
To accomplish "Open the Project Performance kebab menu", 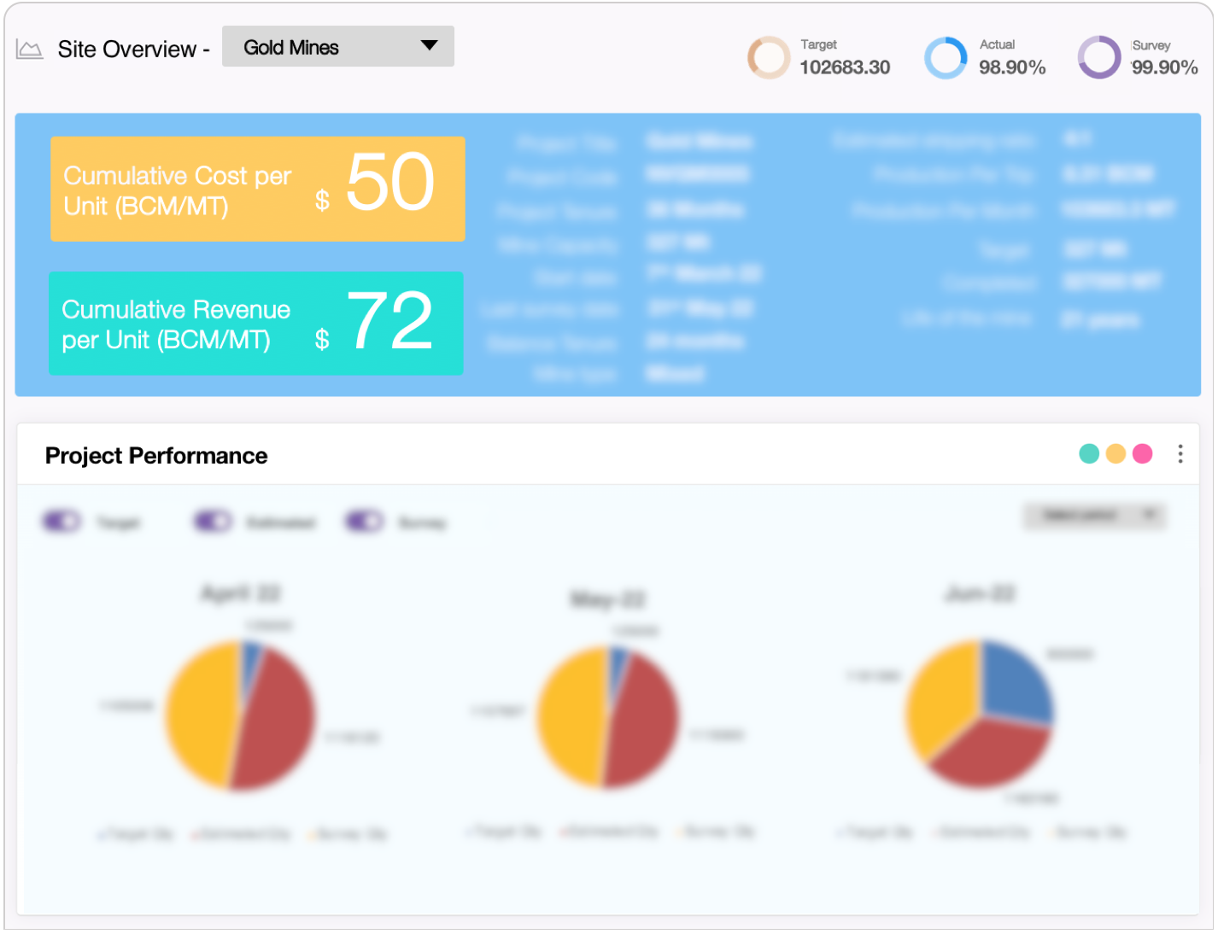I will [x=1180, y=453].
